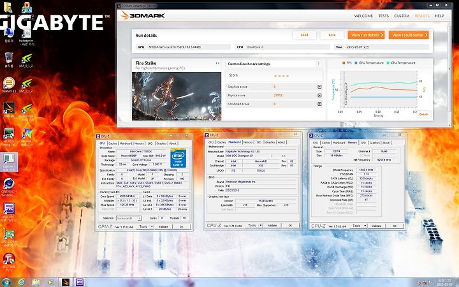Click the Load button in Run details
The image size is (459, 287).
point(305,35)
